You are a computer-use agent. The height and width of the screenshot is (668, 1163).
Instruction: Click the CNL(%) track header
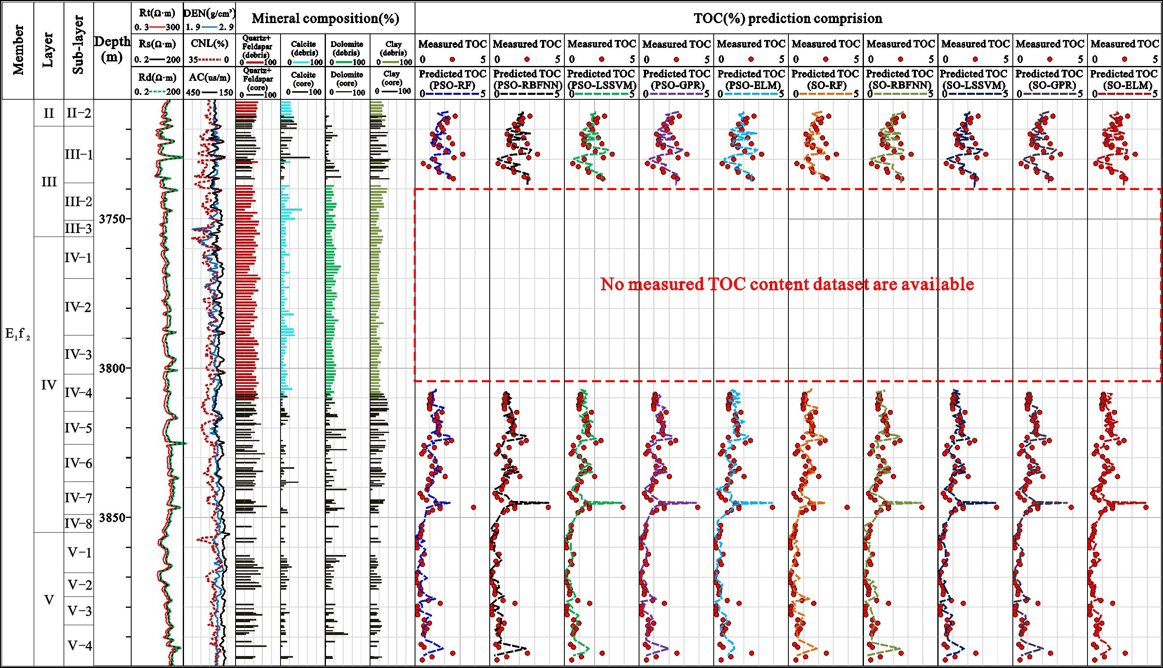click(209, 44)
